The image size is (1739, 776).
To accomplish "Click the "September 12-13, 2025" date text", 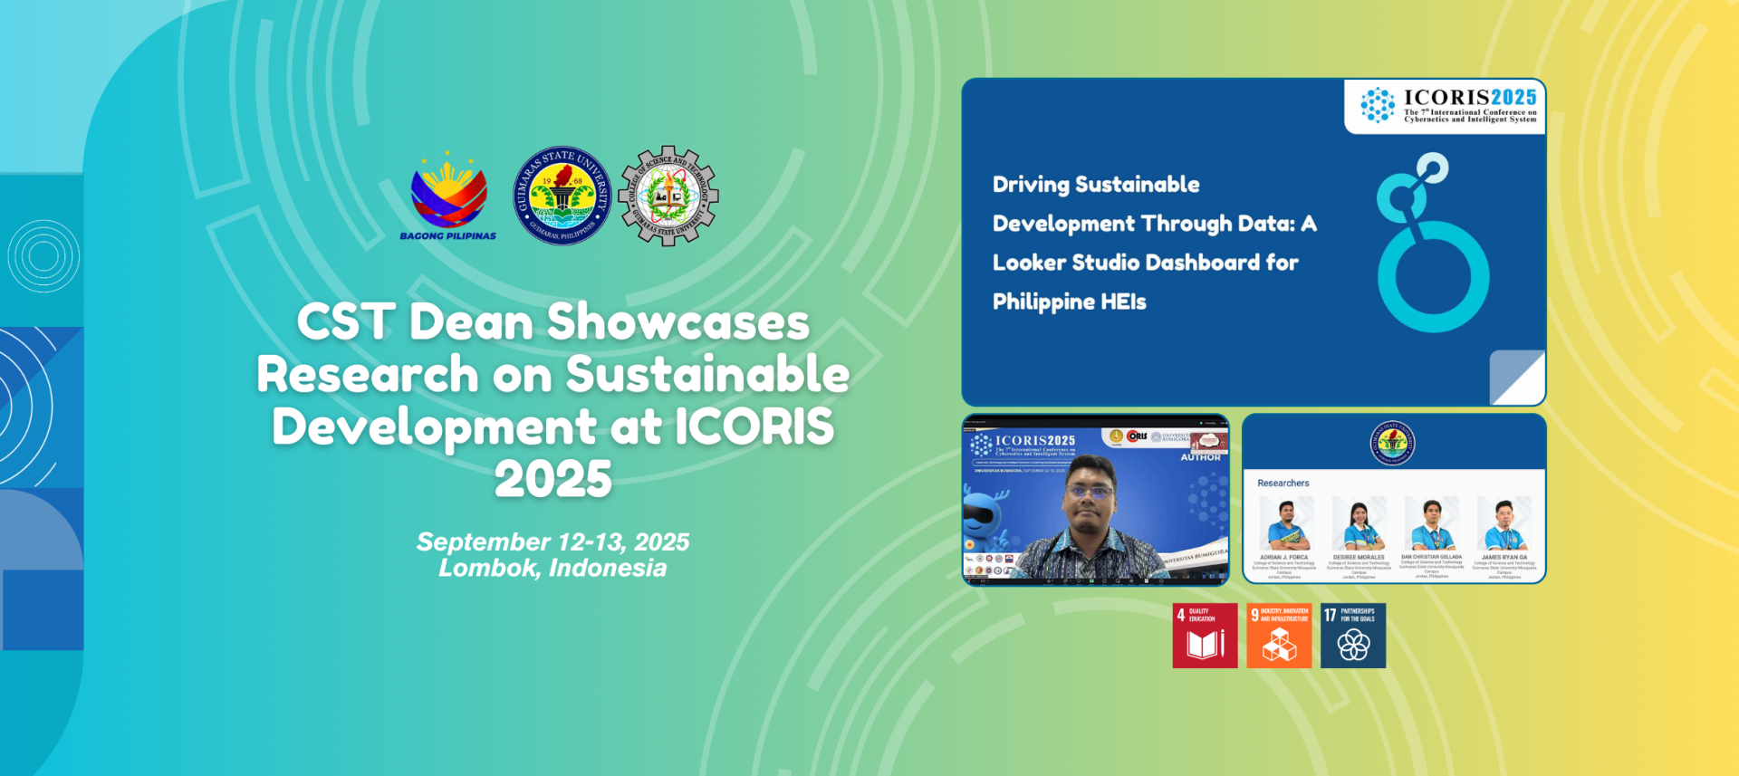I will pyautogui.click(x=552, y=541).
